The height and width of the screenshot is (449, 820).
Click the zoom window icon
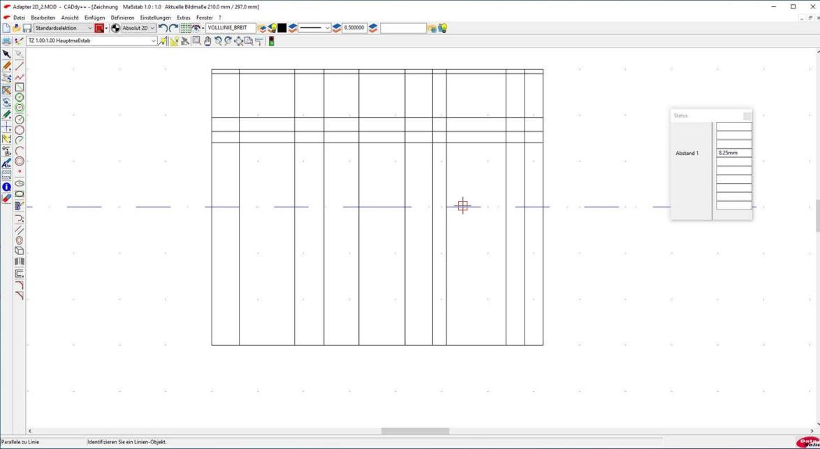pyautogui.click(x=196, y=41)
